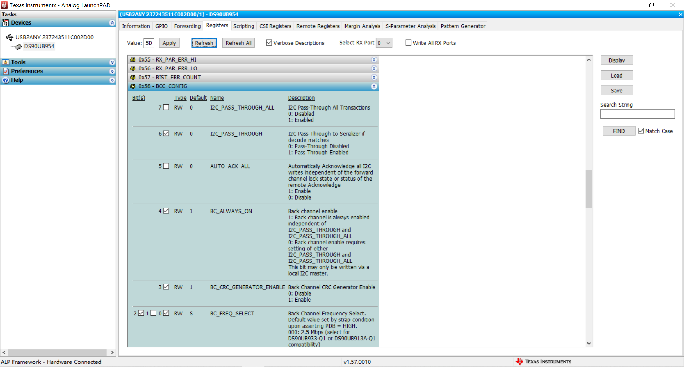Click the Tasks pane horizontal scrollbar
684x367 pixels.
tap(57, 352)
